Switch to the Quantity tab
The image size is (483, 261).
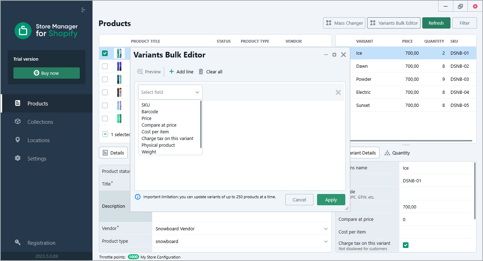pos(397,153)
